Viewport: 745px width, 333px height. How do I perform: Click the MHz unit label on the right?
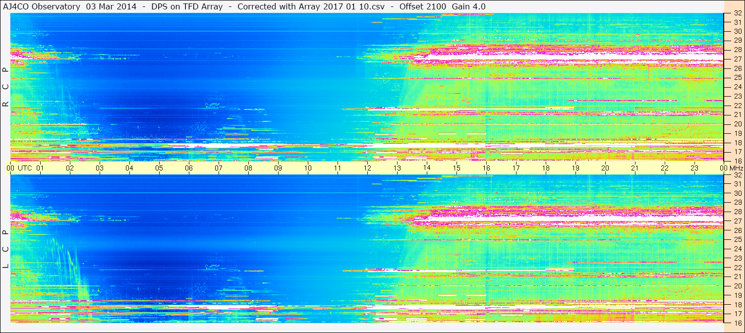pos(736,168)
